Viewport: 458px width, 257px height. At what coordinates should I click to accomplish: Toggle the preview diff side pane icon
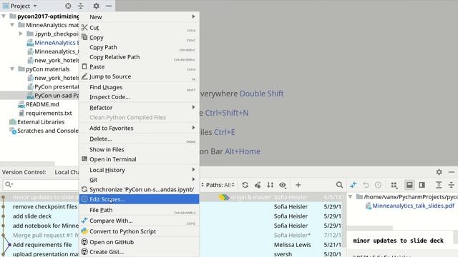point(422,185)
